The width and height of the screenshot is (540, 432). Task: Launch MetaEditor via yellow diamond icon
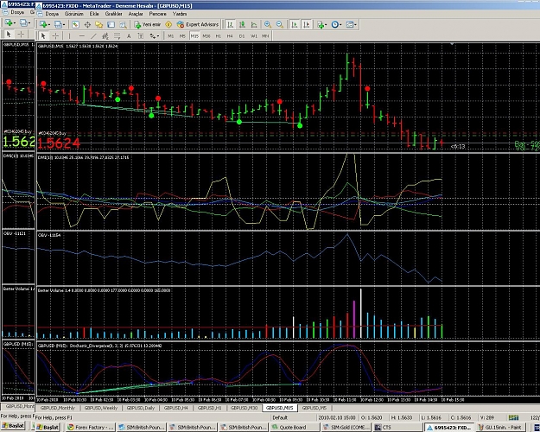168,24
